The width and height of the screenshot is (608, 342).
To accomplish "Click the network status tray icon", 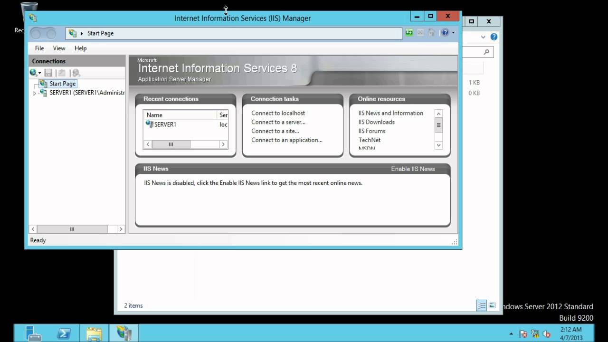I will pyautogui.click(x=535, y=333).
